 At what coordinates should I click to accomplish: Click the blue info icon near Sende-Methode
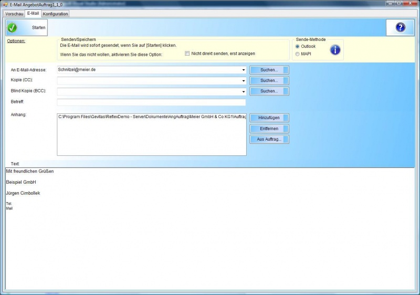tap(335, 50)
